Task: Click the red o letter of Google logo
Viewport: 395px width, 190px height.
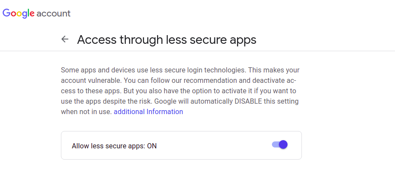Action: [x=13, y=14]
